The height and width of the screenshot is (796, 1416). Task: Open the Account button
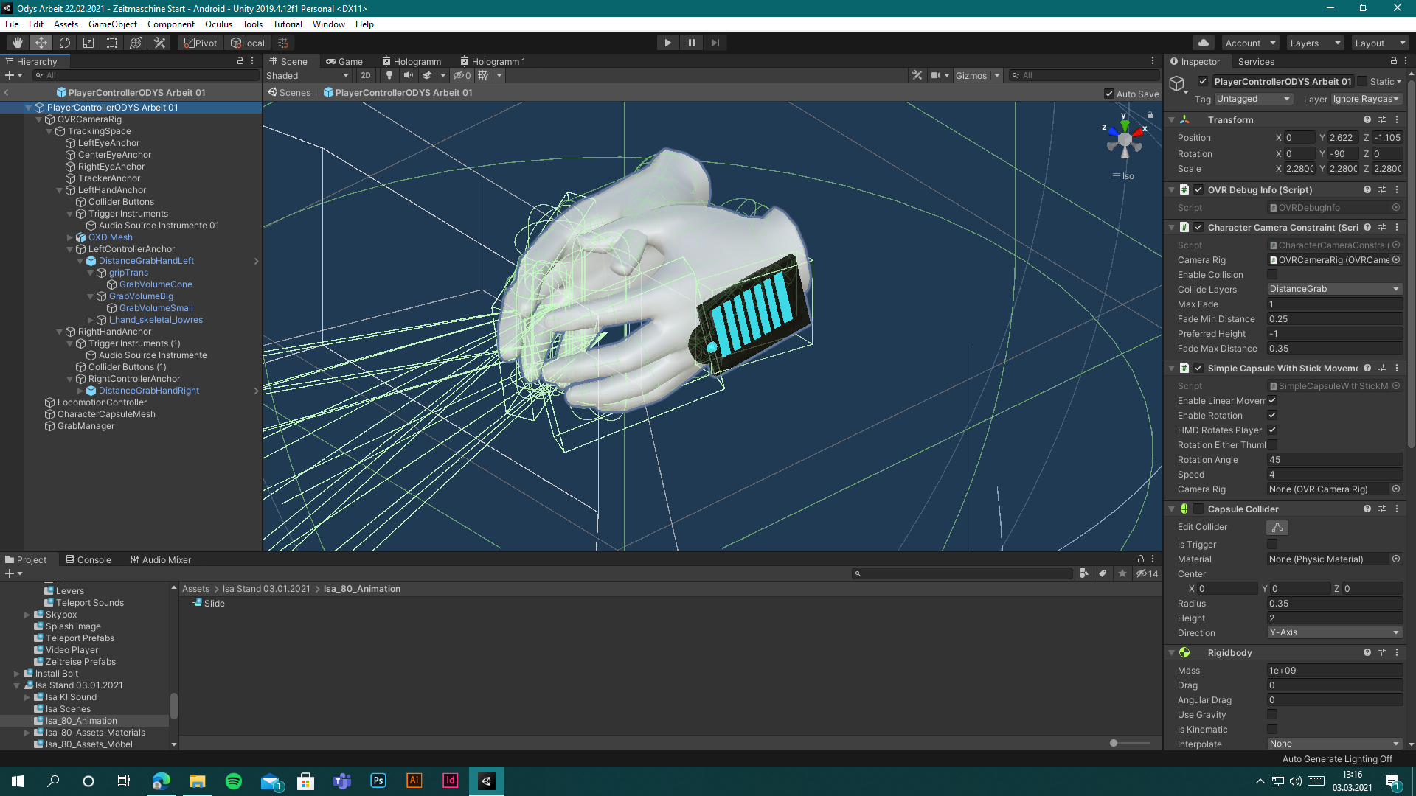pyautogui.click(x=1250, y=43)
